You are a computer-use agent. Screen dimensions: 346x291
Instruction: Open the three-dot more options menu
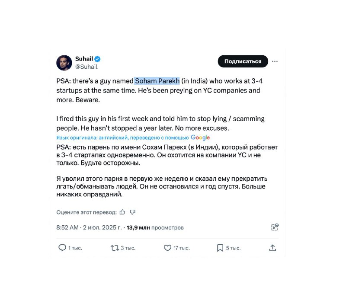pyautogui.click(x=275, y=61)
